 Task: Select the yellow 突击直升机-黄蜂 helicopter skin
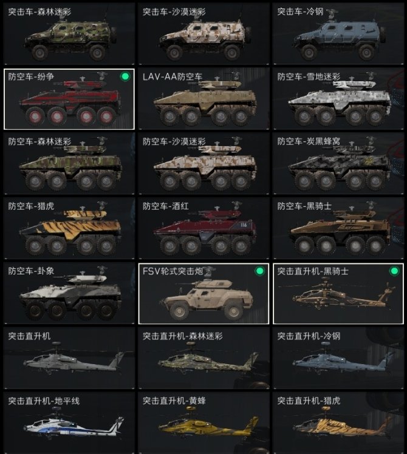pyautogui.click(x=203, y=422)
